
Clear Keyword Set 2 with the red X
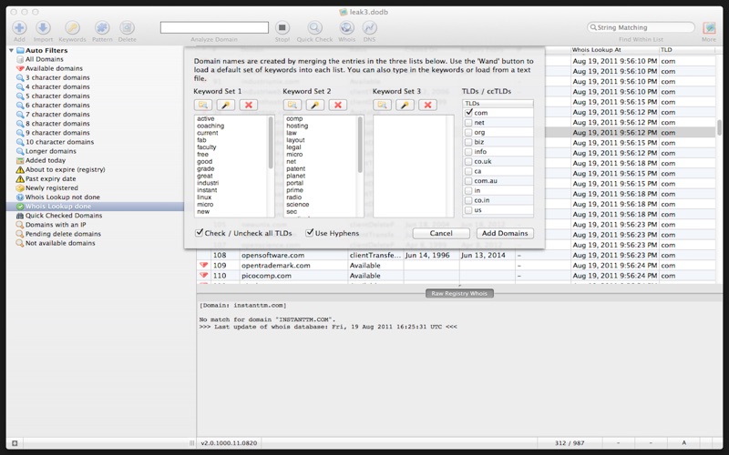pyautogui.click(x=337, y=105)
